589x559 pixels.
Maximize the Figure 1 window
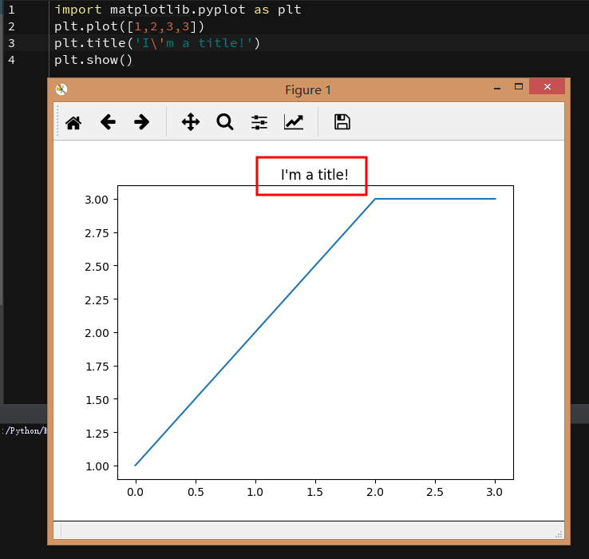point(519,87)
